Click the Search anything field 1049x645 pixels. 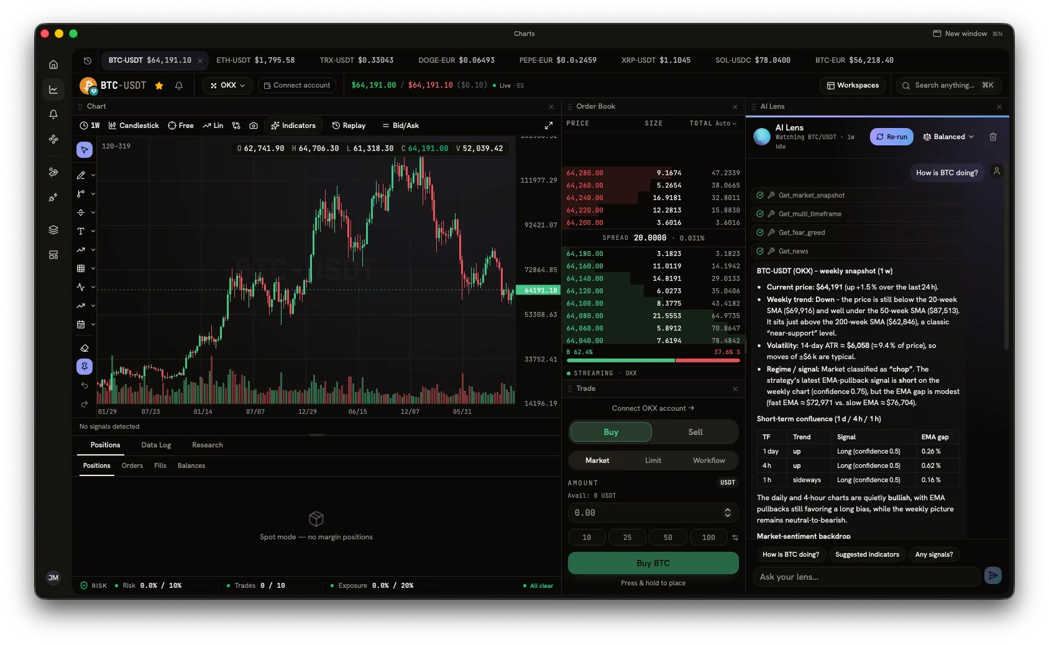(x=948, y=86)
